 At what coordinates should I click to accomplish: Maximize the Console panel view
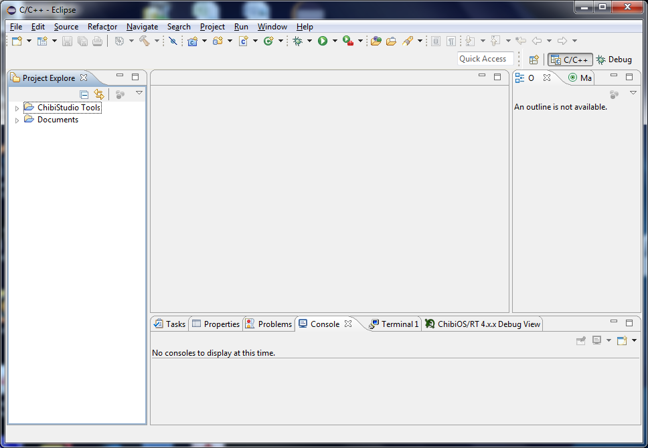[x=629, y=322]
